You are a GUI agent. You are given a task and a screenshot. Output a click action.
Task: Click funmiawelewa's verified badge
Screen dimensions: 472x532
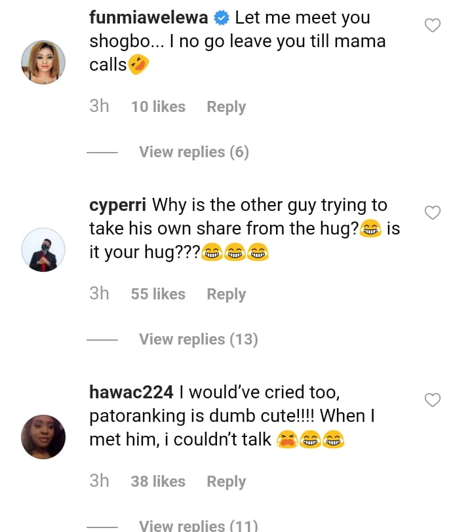click(x=222, y=18)
